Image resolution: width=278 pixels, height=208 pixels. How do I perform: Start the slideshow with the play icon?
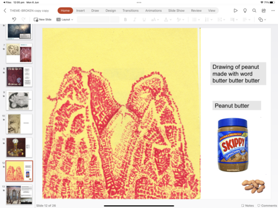[x=236, y=11]
